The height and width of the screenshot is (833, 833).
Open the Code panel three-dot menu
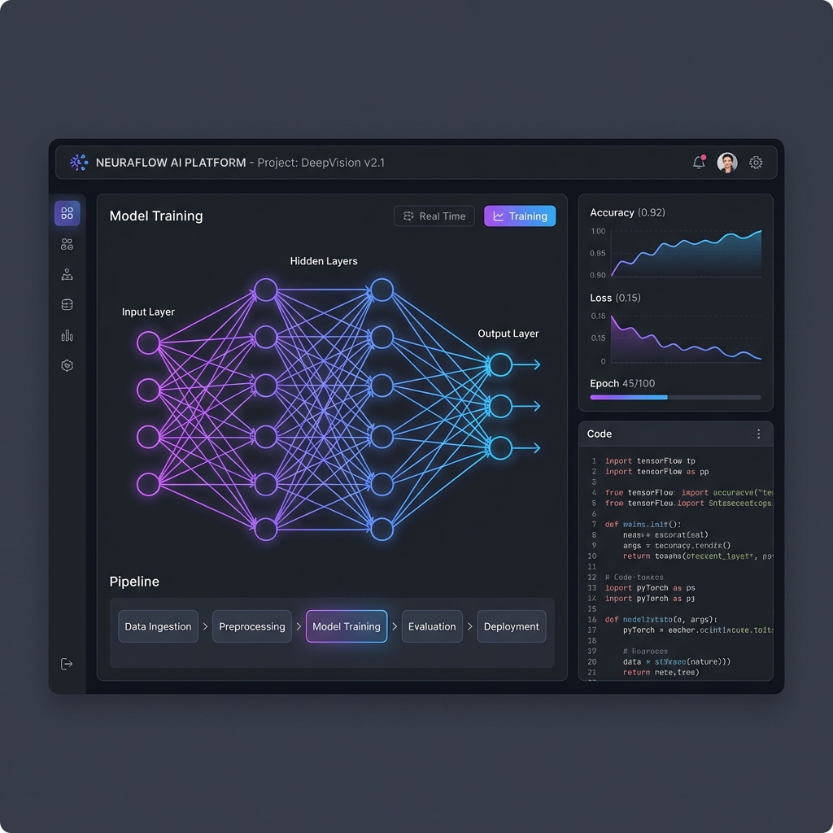click(x=758, y=434)
